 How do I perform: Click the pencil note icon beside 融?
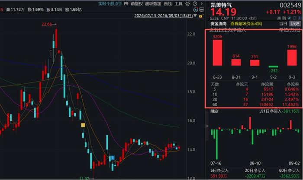pyautogui.click(x=289, y=18)
